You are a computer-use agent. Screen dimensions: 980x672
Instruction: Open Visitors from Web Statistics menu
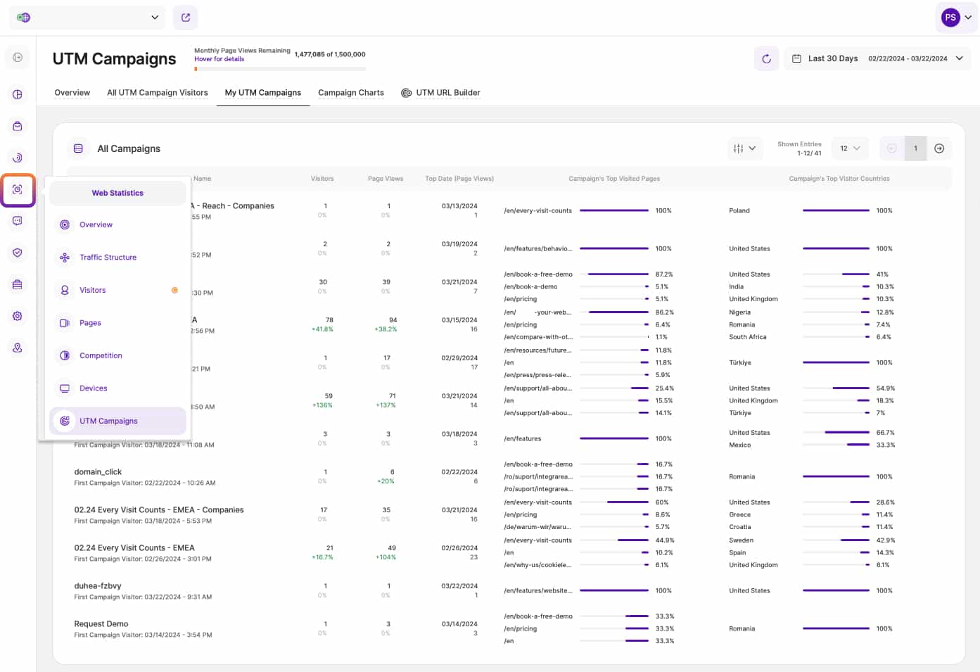point(93,290)
